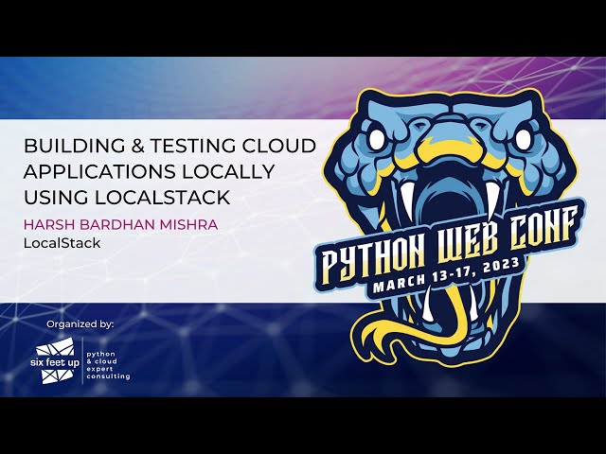Select the speaker name 'Harsh Bardhan Mishra'
Viewport: 606px width, 454px height.
(120, 224)
